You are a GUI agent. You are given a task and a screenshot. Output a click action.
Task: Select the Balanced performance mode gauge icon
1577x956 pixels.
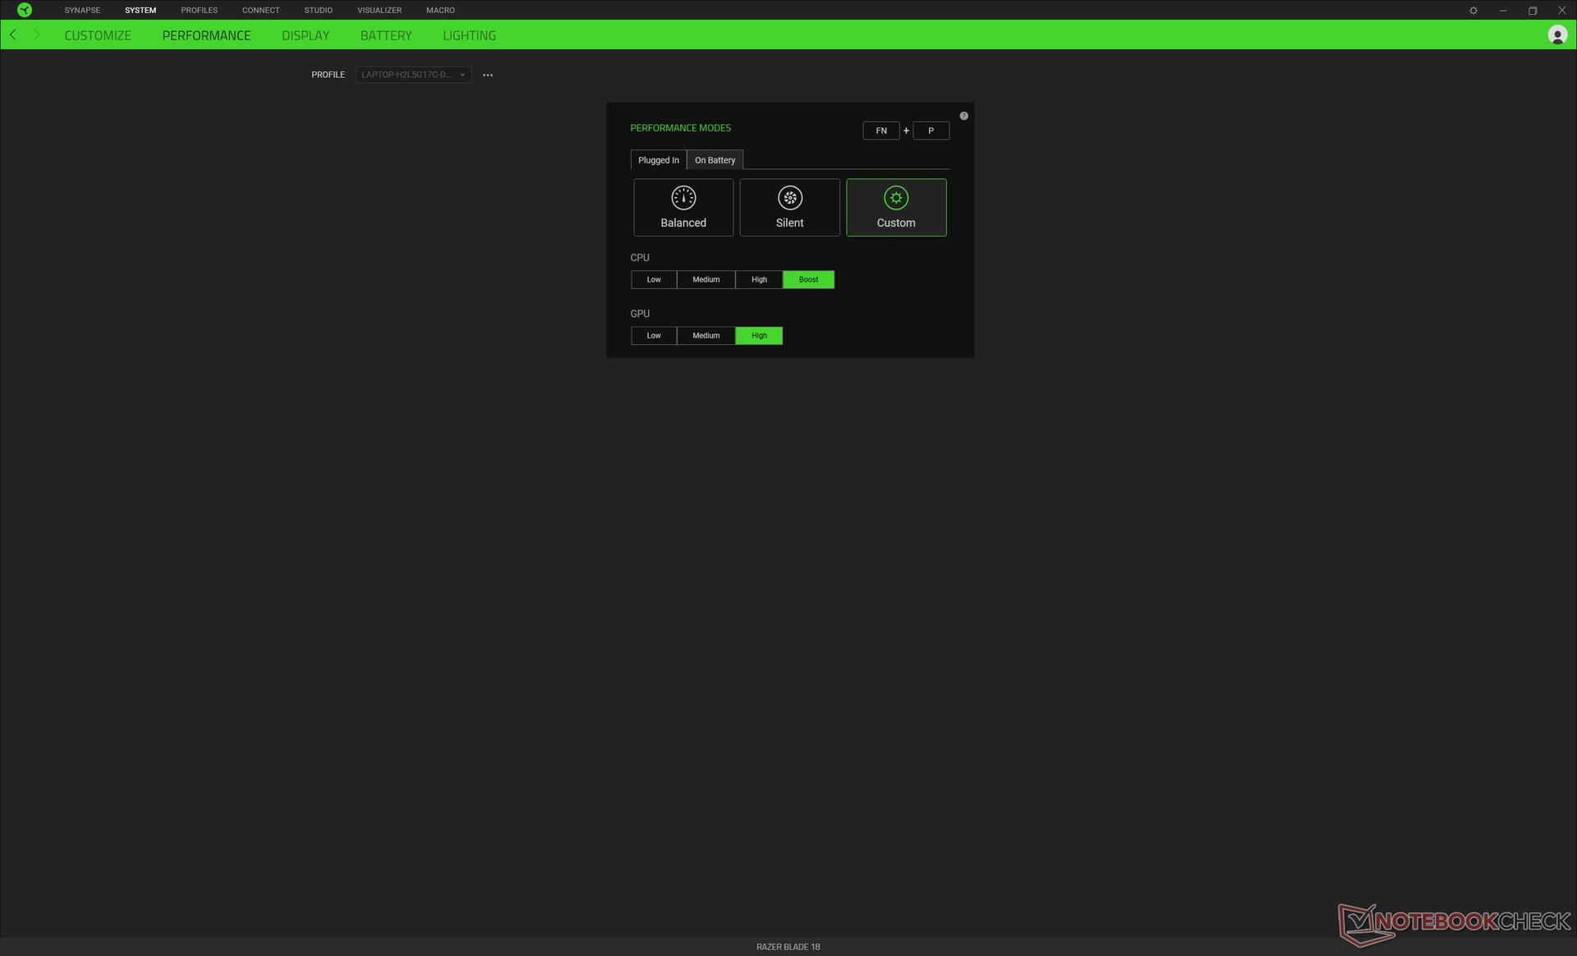click(683, 197)
